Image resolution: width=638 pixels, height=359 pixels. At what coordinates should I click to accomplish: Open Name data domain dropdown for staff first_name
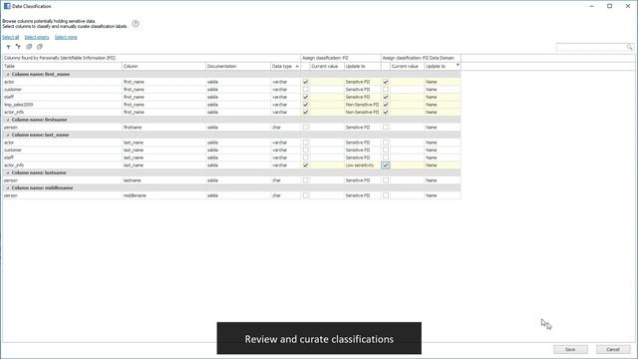pos(443,97)
